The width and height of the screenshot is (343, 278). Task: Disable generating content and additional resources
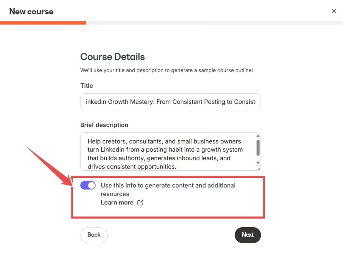click(x=88, y=185)
